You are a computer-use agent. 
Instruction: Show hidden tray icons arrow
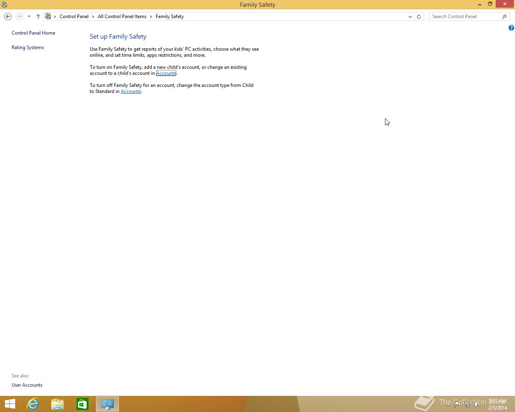tap(448, 404)
